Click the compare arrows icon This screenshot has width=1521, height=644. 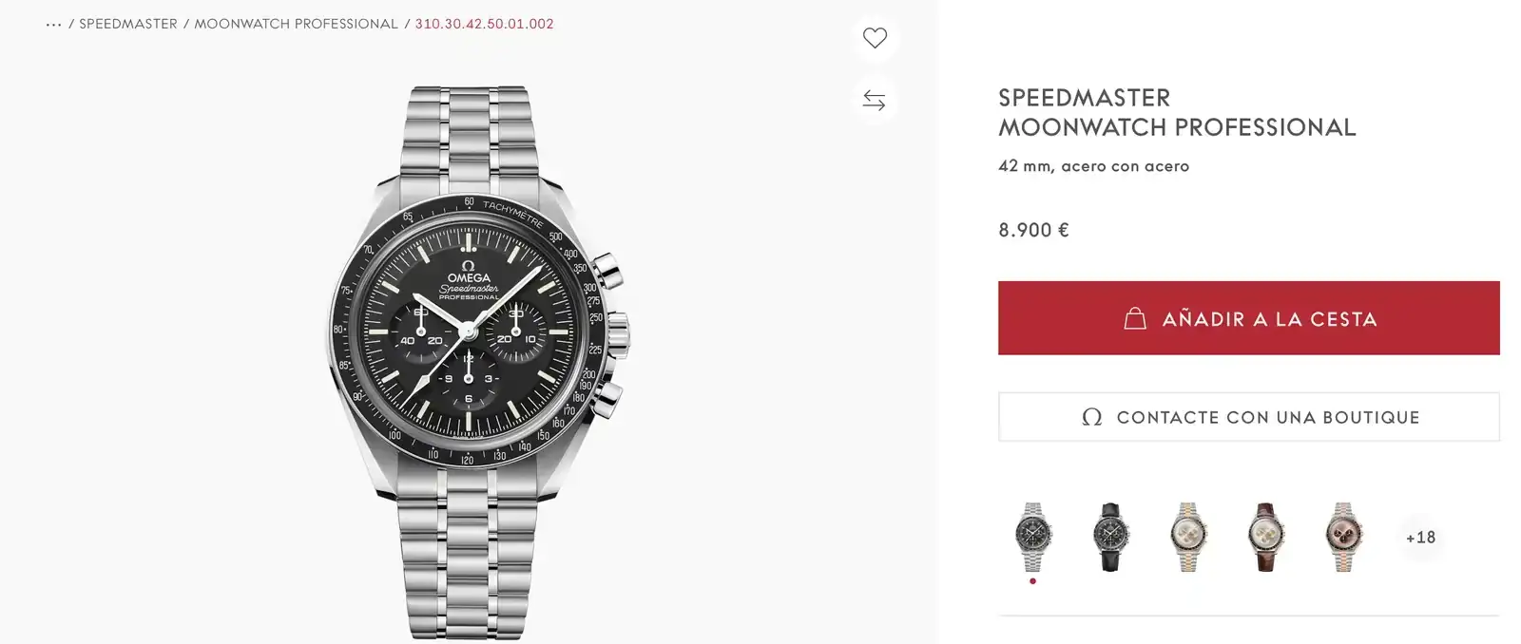click(x=875, y=100)
